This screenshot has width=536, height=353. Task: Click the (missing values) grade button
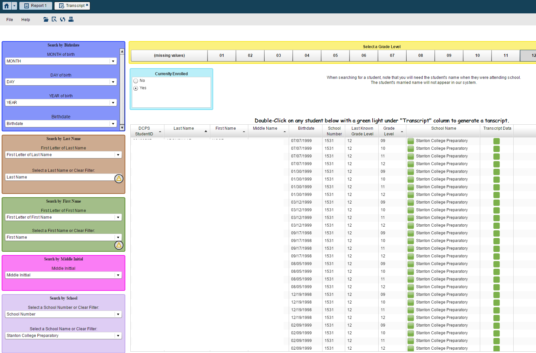169,55
